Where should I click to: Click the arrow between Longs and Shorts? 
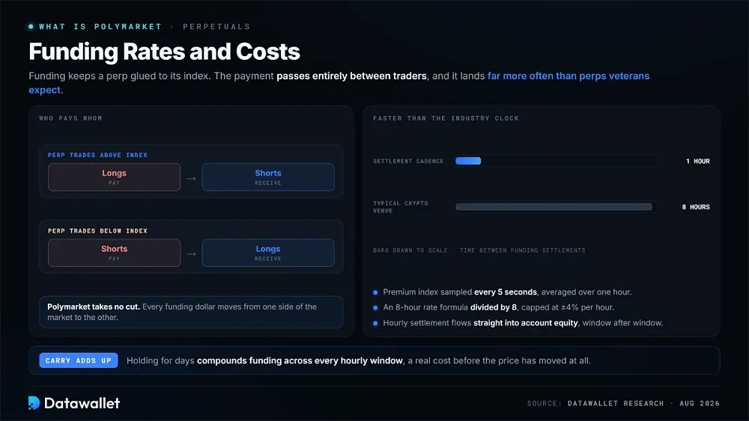[x=191, y=178]
